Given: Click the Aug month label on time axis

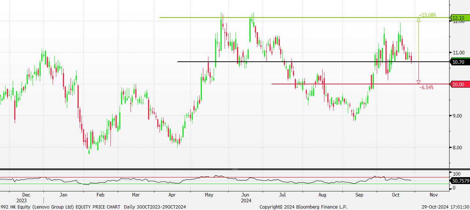Looking at the screenshot, I should pos(322,195).
